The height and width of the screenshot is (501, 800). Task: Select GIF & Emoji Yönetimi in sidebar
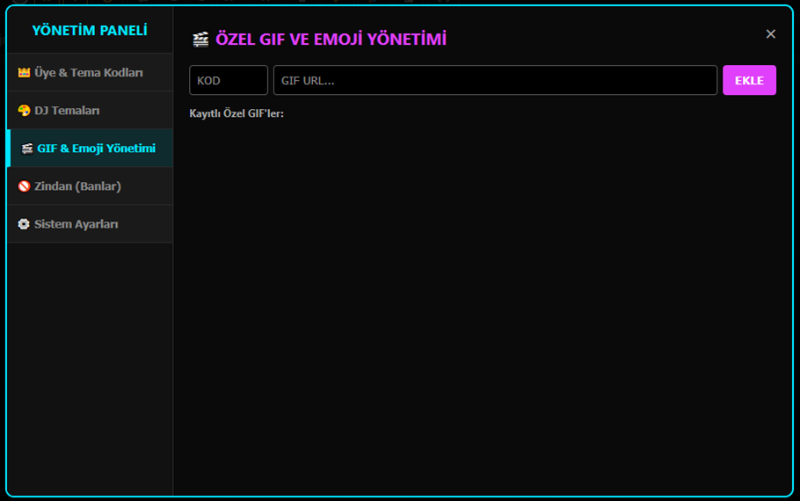[91, 148]
